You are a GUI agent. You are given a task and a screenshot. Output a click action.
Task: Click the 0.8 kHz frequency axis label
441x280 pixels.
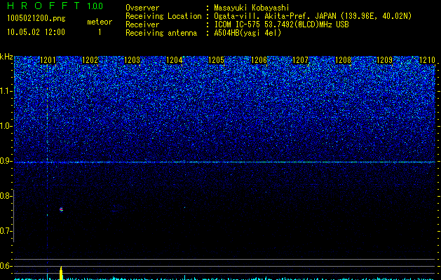click(6, 196)
